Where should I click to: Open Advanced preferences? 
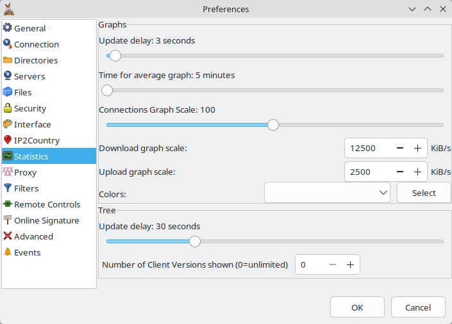(49, 236)
